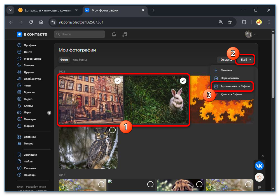Open Помощь help icon
Image resolution: width=280 pixels, height=196 pixels.
click(19, 175)
